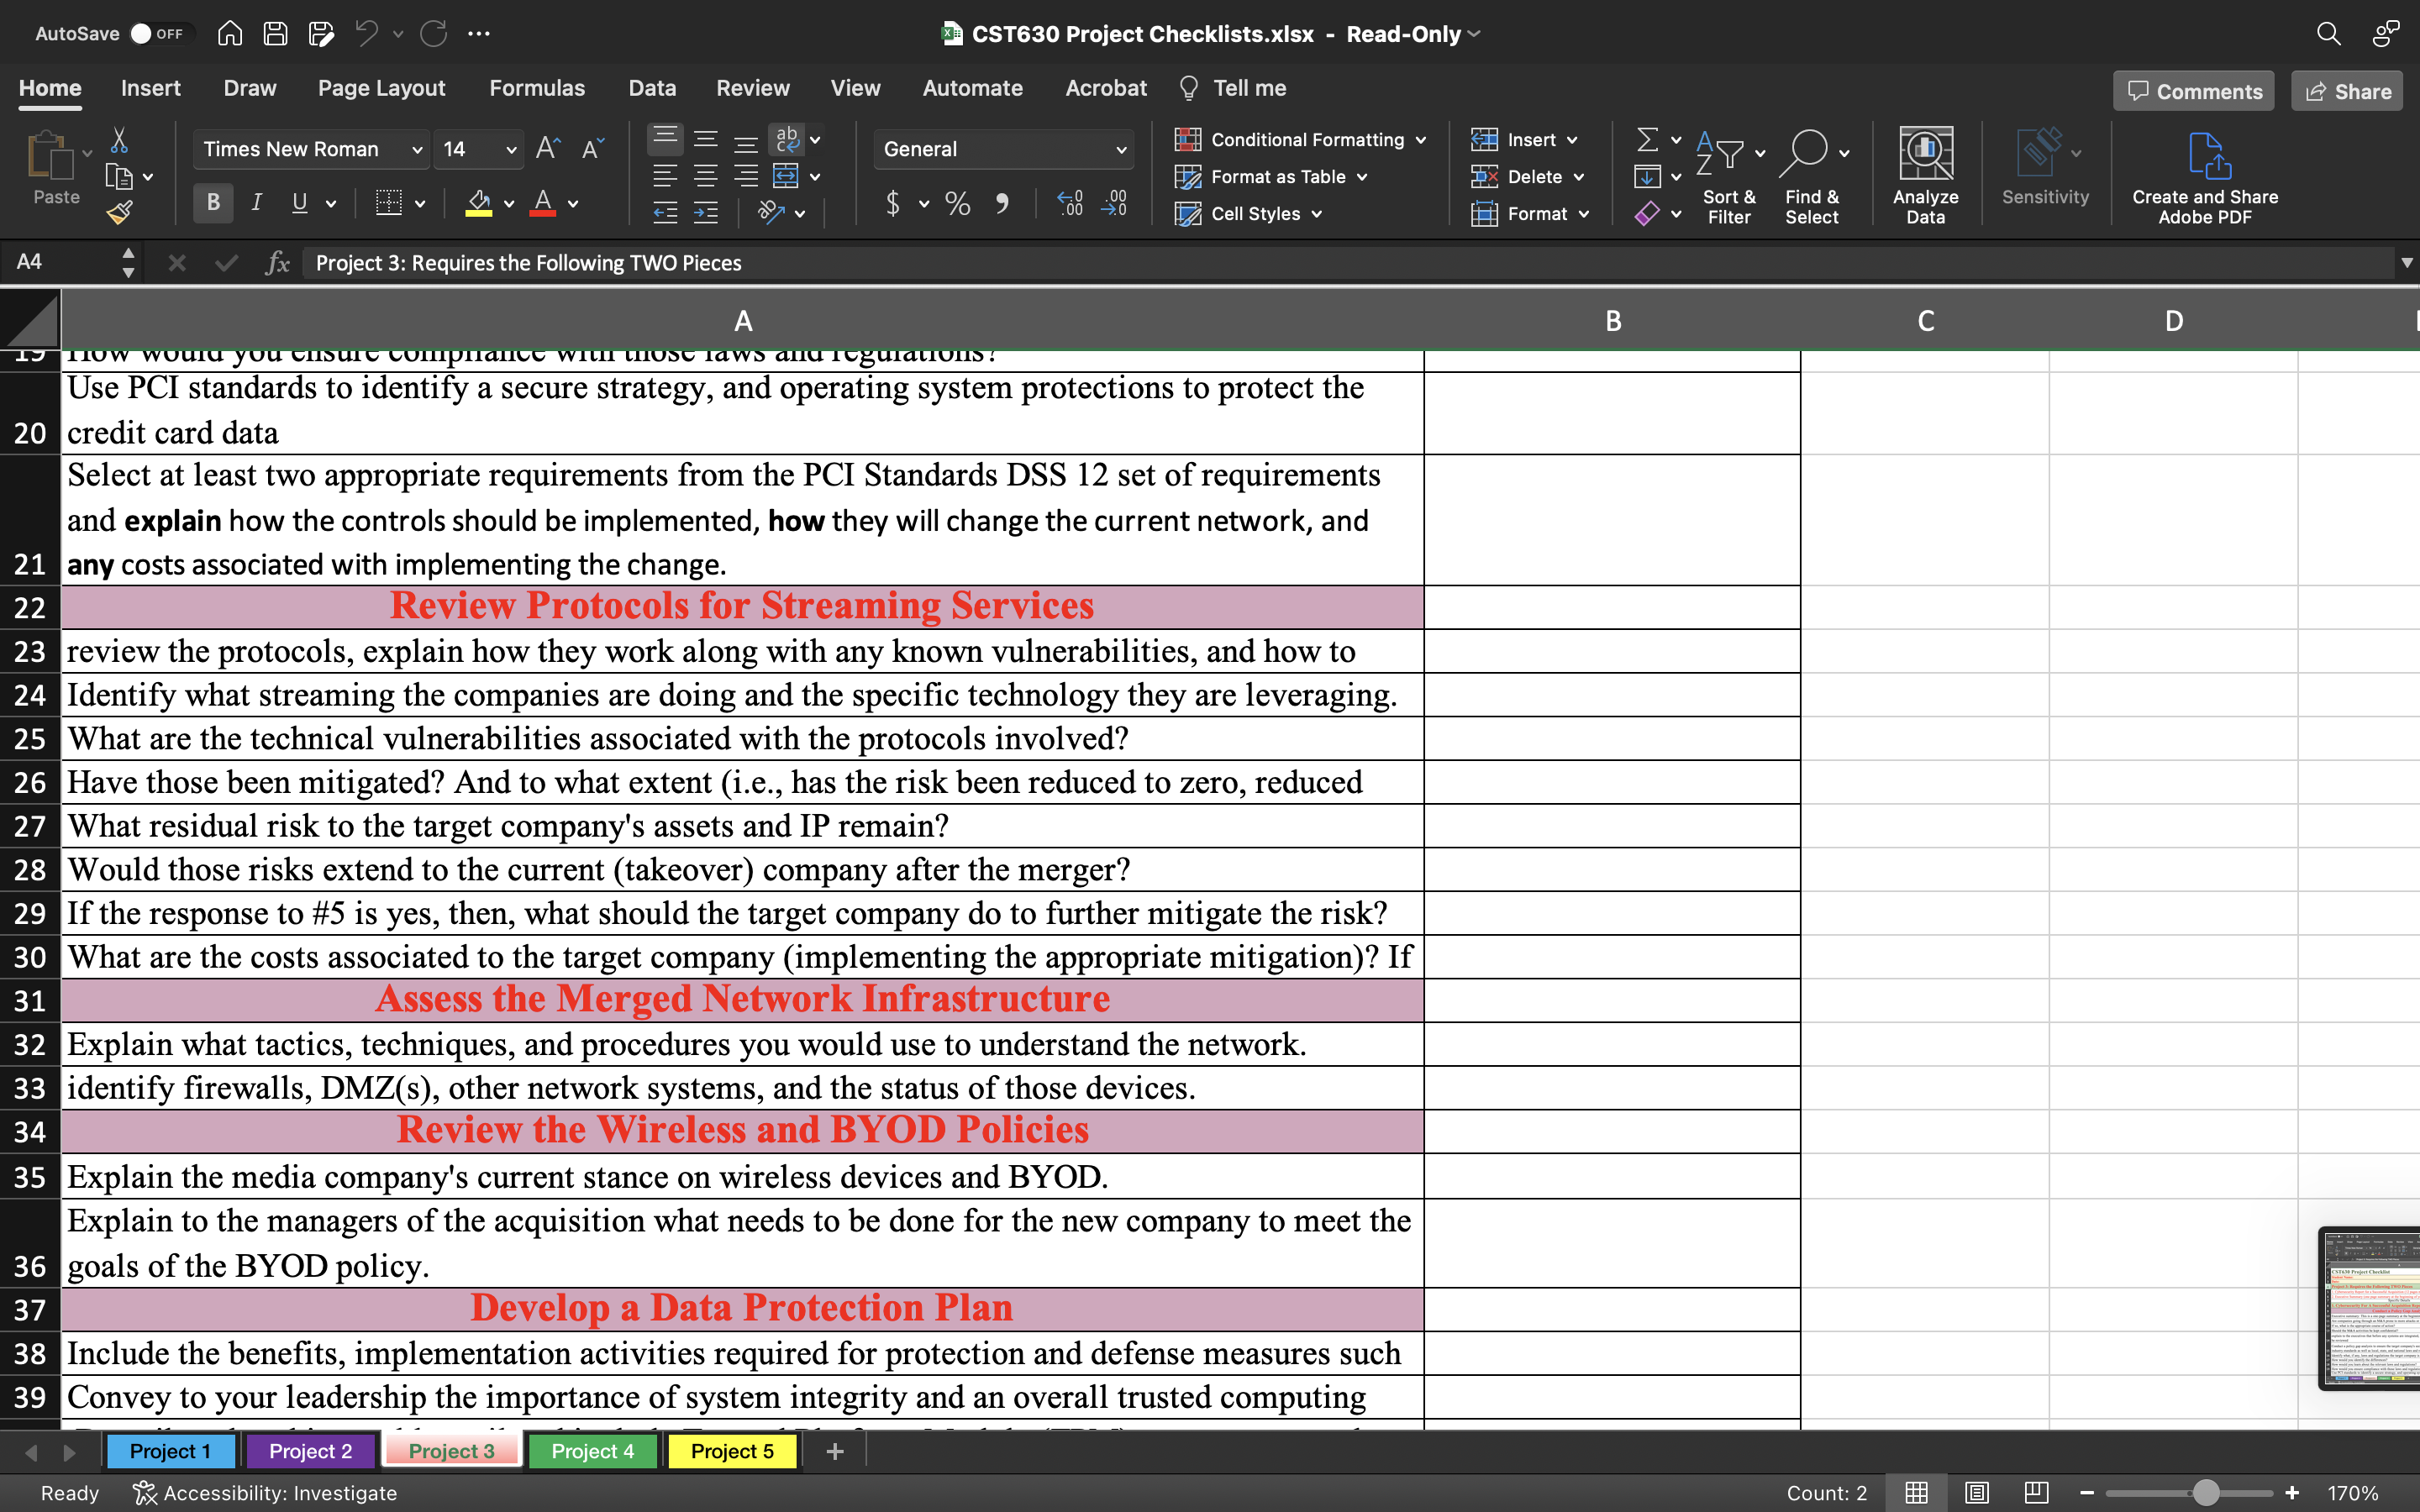Open search with the magnifier icon
This screenshot has height=1512, width=2420.
2328,33
